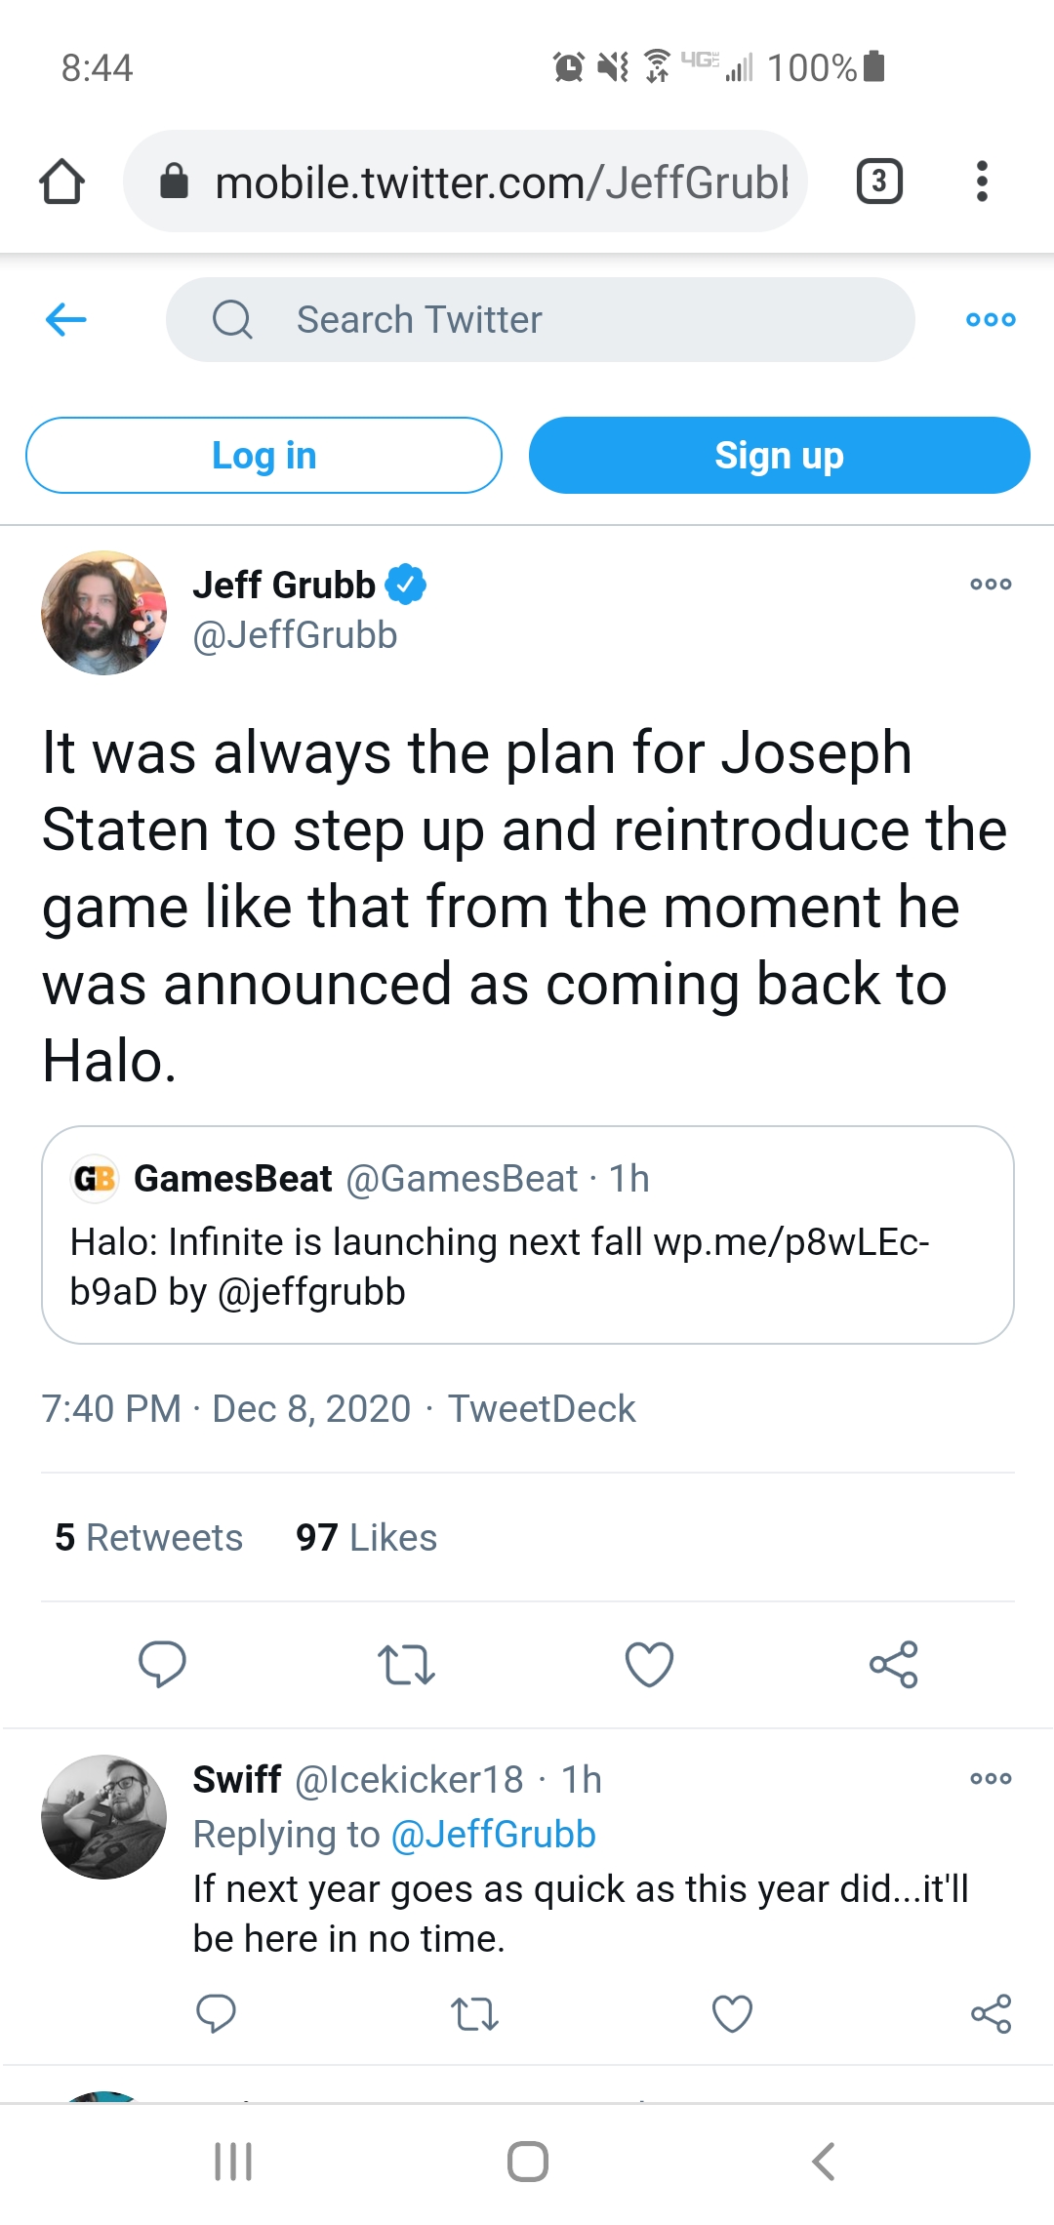Screen dimensions: 1054x2225
Task: Open the quoted GamesBeat tweet card
Action: pyautogui.click(x=527, y=1234)
